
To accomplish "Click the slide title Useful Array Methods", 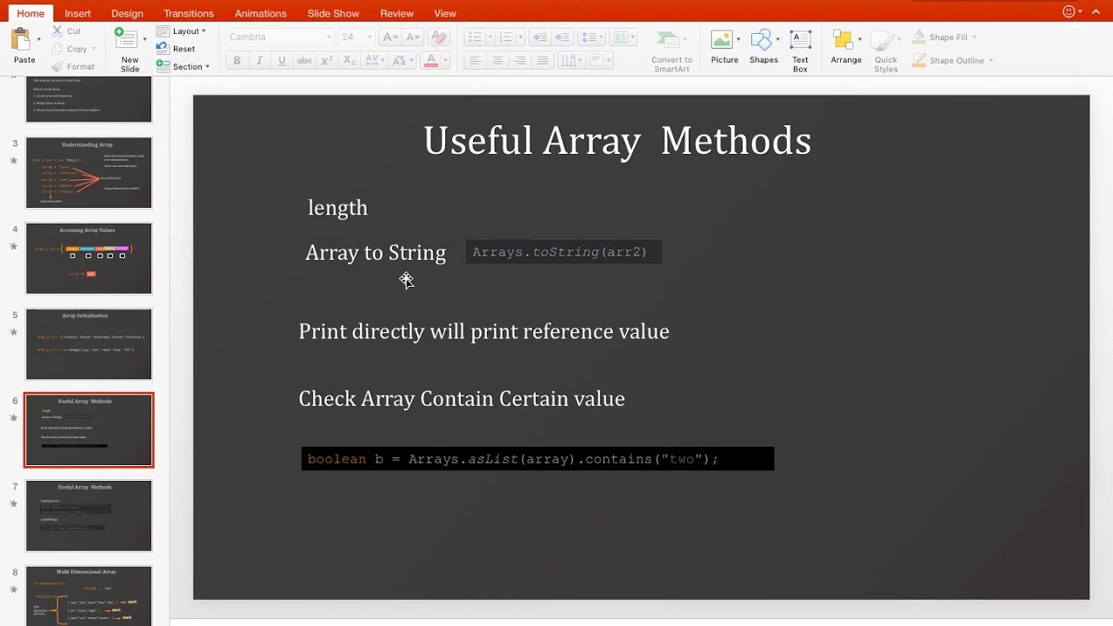I will click(x=617, y=141).
